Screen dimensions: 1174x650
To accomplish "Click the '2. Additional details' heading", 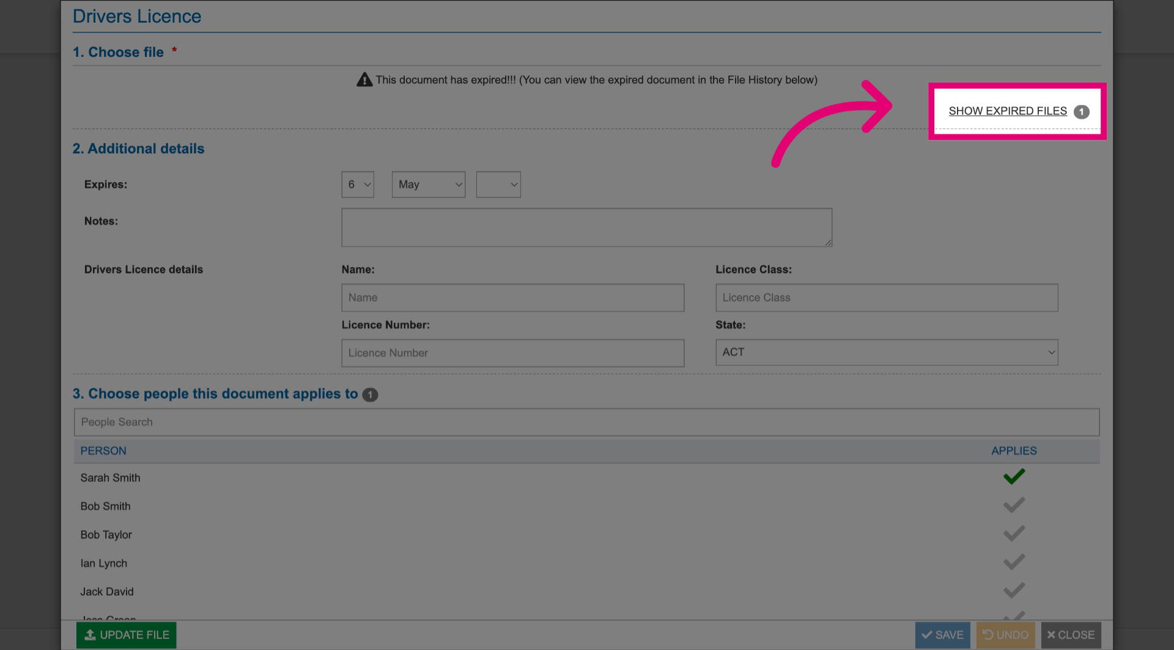I will click(138, 148).
